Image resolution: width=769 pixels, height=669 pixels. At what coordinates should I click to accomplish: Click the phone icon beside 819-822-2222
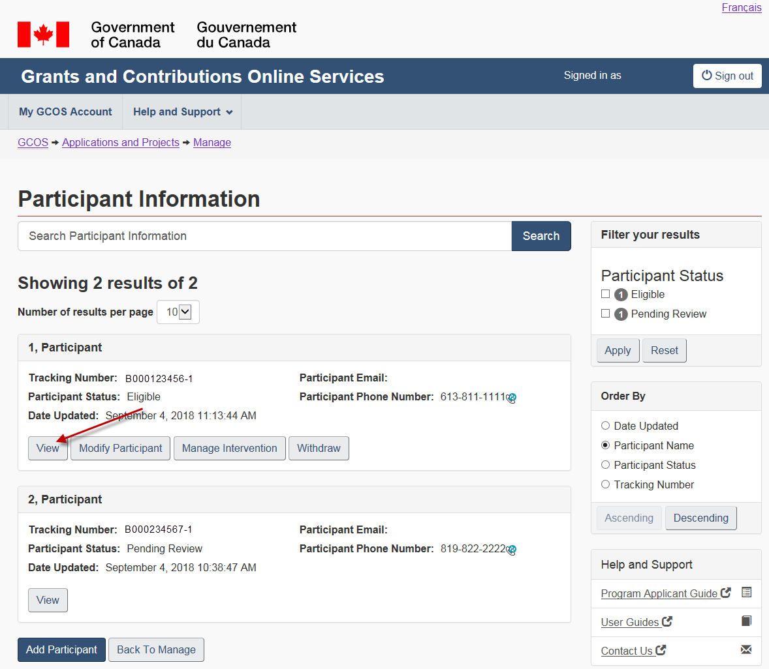tap(511, 550)
